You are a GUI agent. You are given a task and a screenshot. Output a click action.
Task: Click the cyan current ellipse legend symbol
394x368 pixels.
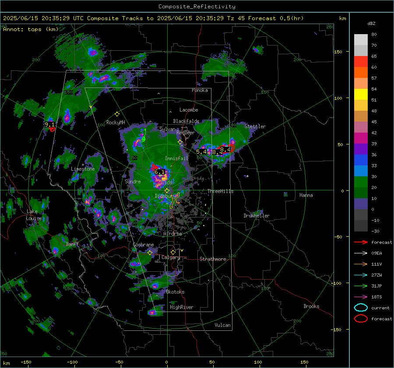[x=361, y=308]
